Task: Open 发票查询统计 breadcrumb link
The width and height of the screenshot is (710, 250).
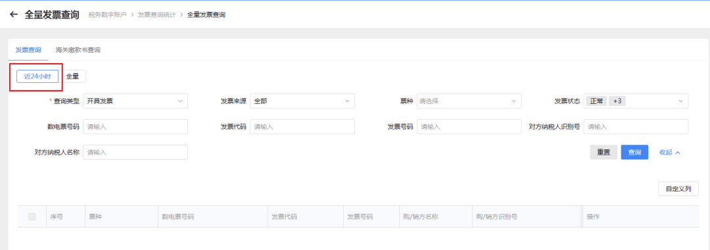Action: 156,15
